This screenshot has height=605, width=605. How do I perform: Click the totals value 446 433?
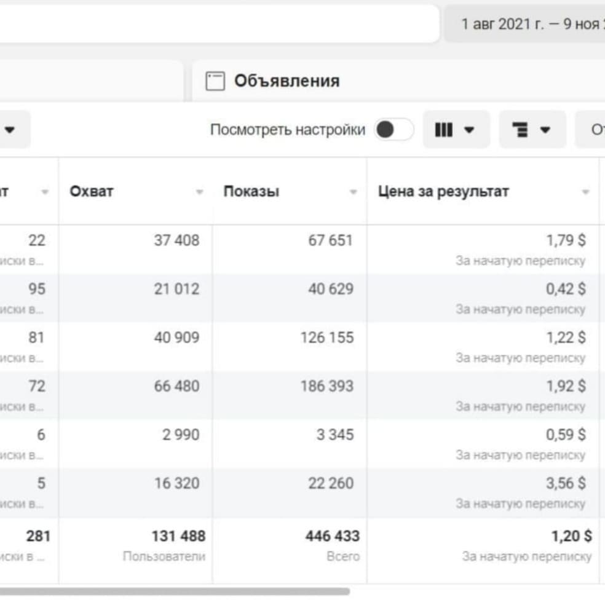click(x=332, y=536)
